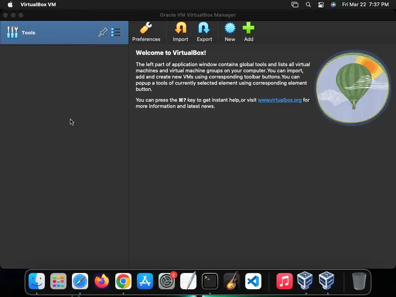Click the date and time display

tap(365, 5)
